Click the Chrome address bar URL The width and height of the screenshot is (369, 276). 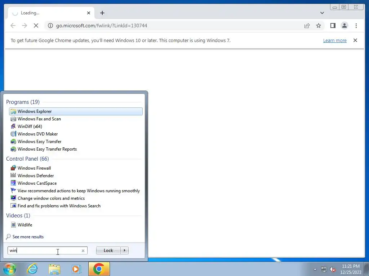pyautogui.click(x=101, y=26)
